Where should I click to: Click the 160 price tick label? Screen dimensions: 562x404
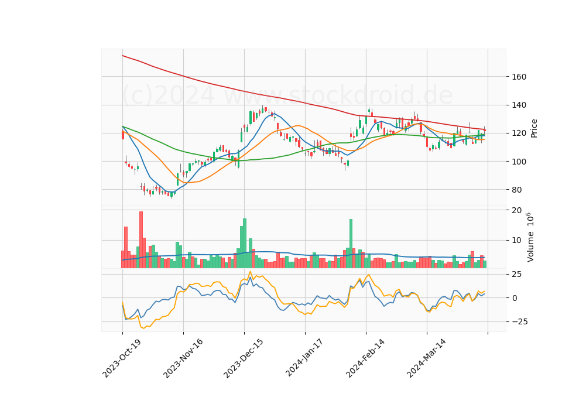point(519,77)
